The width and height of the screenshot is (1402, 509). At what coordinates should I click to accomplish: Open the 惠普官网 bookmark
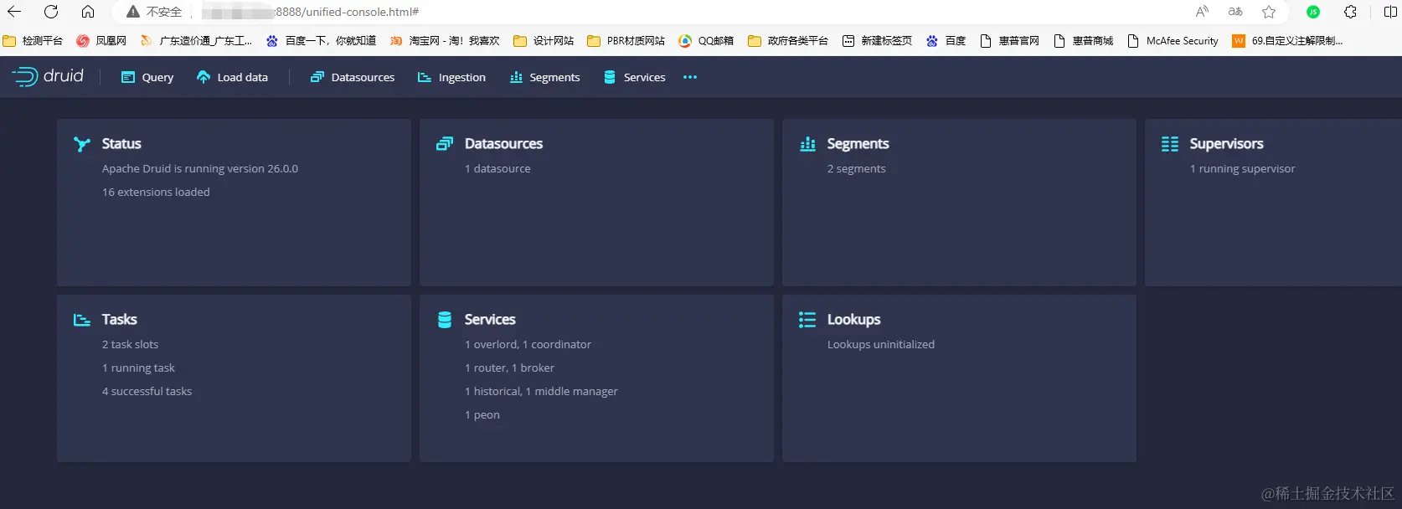(x=1009, y=40)
